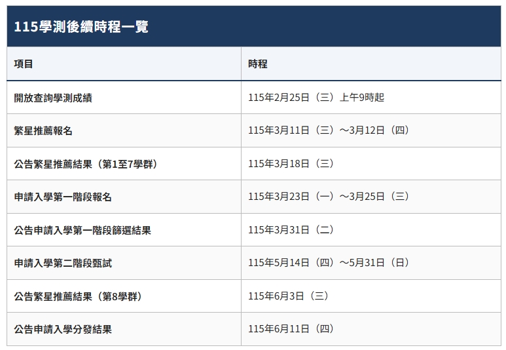Click the 115年3月18日（三） date cell

click(291, 164)
